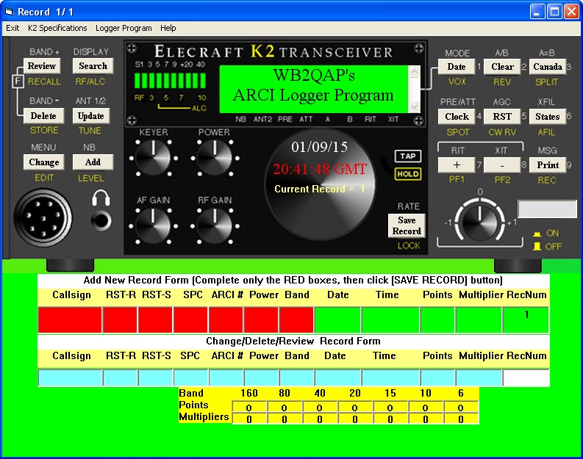
Task: Click the large tuning dial
Action: [x=320, y=184]
